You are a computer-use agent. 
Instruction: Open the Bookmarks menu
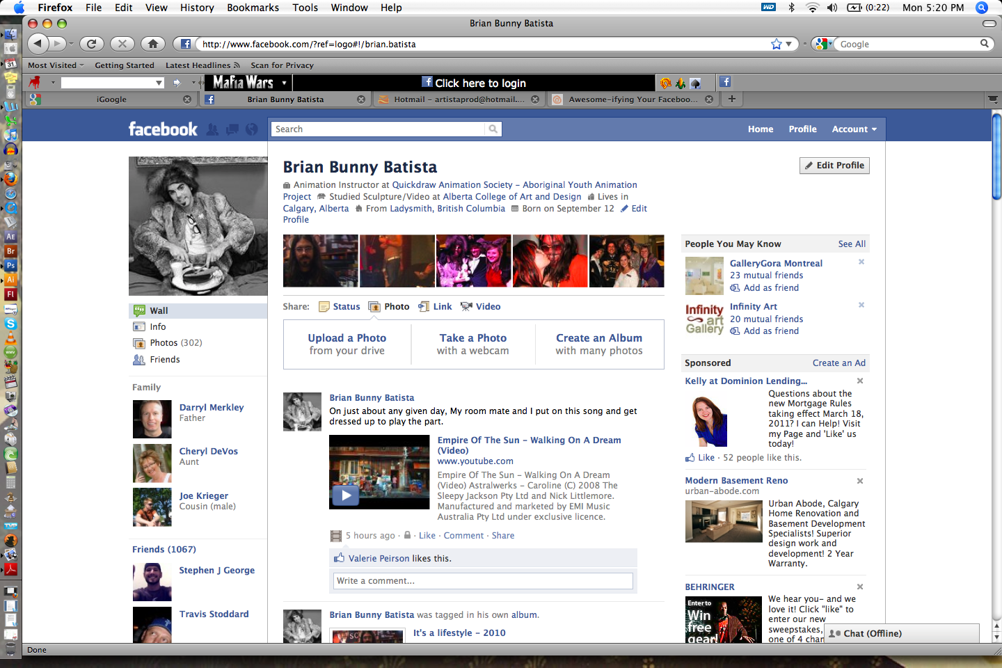click(x=253, y=8)
